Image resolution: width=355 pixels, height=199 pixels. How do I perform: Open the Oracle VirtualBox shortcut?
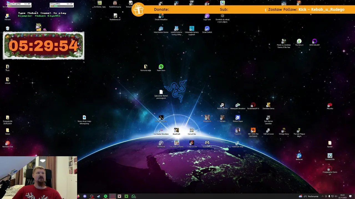click(x=161, y=17)
